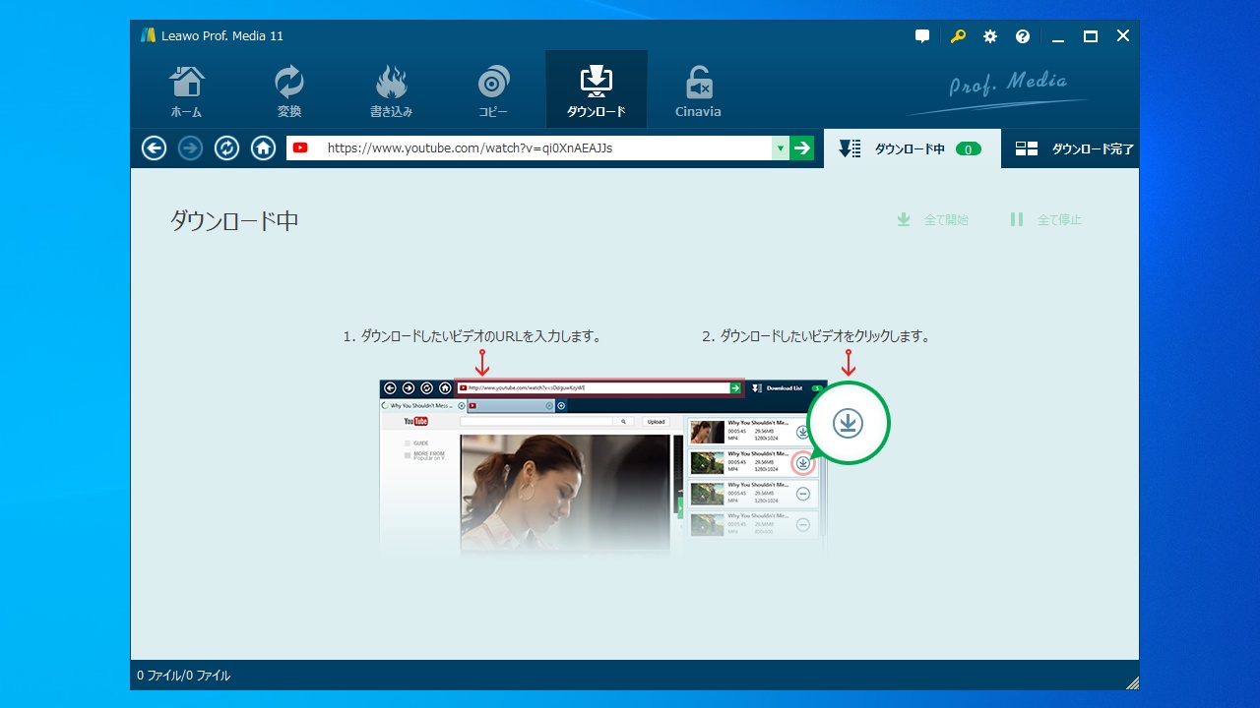Image resolution: width=1260 pixels, height=708 pixels.
Task: Open settings gear in title bar
Action: tap(990, 36)
